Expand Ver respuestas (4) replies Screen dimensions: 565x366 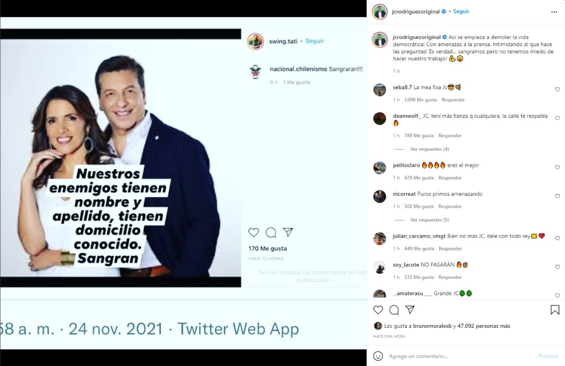pyautogui.click(x=429, y=149)
